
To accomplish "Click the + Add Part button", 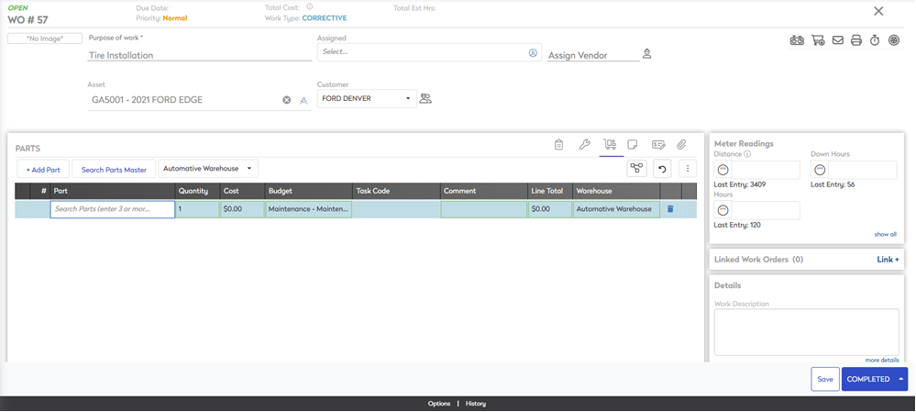I will pyautogui.click(x=43, y=170).
